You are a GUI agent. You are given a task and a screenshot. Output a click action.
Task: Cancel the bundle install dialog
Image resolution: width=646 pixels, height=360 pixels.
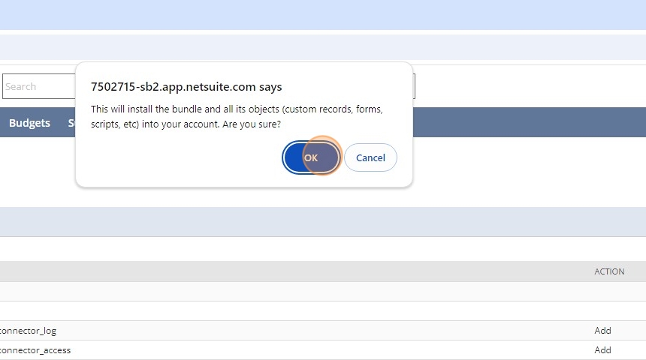coord(370,157)
